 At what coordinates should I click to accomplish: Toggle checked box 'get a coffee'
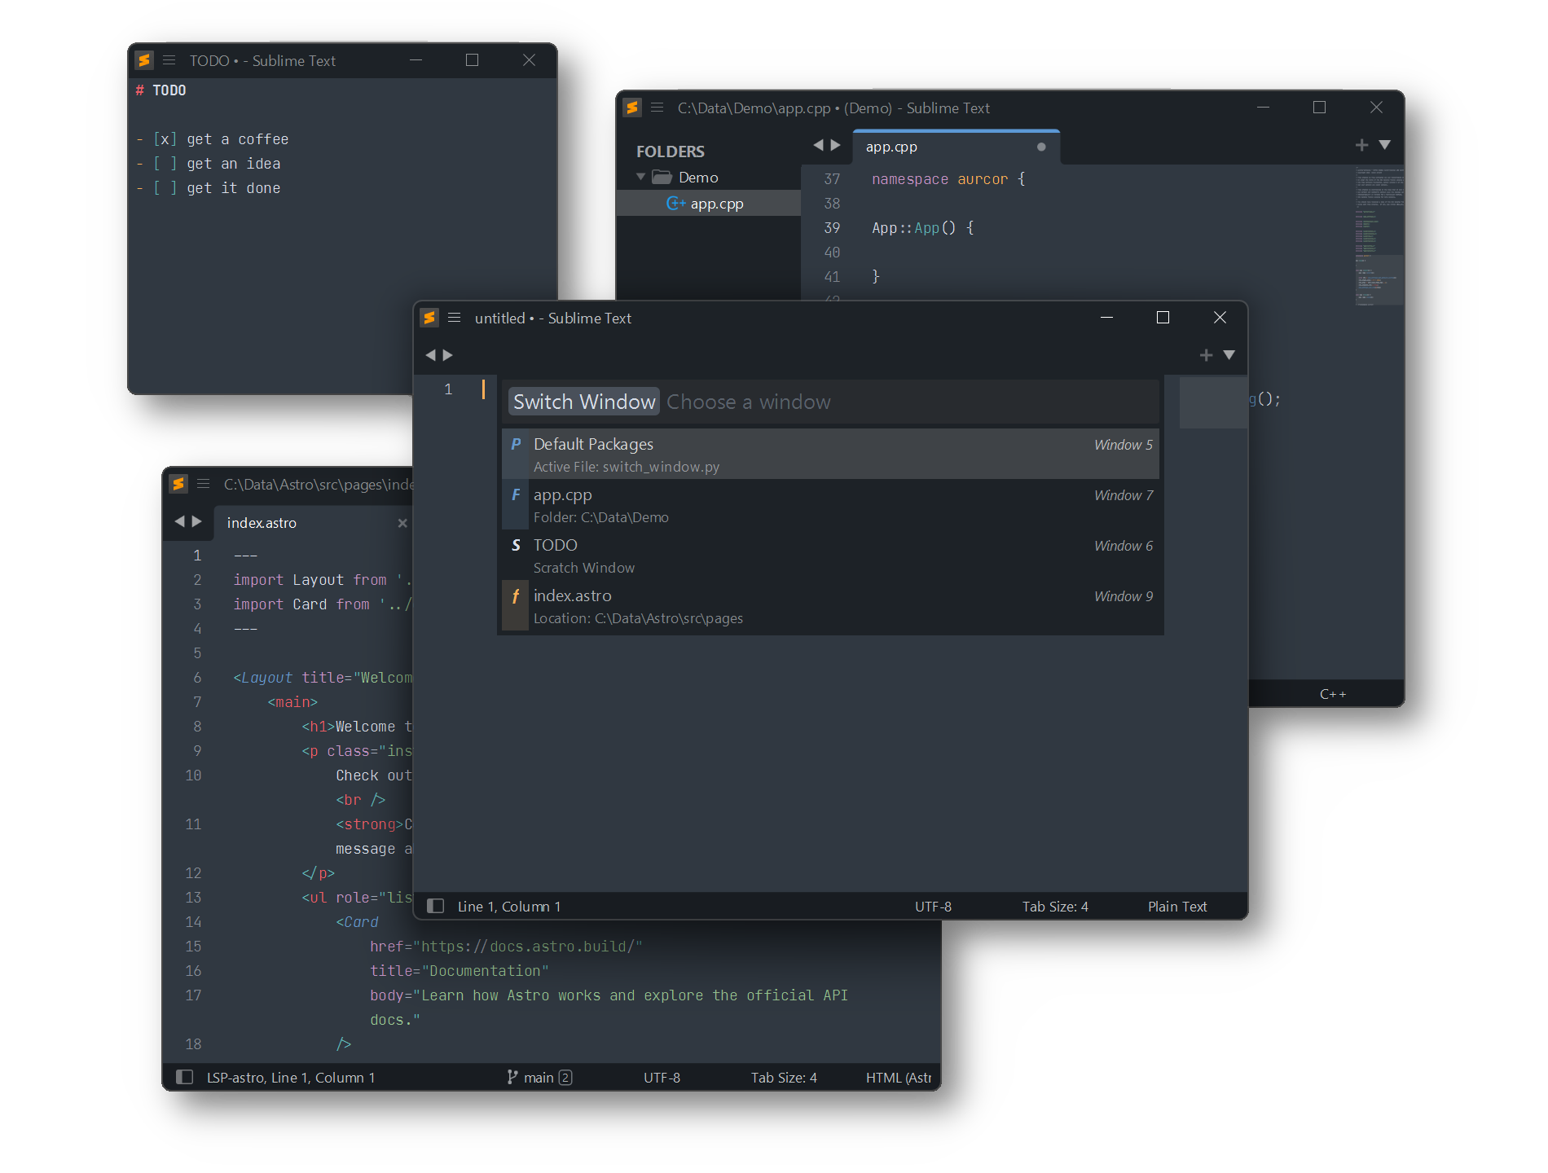pos(165,139)
